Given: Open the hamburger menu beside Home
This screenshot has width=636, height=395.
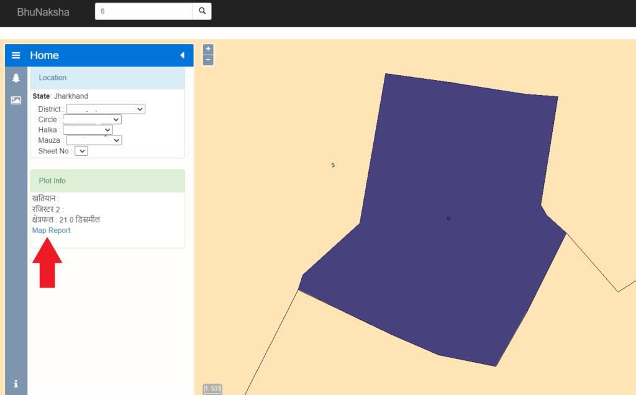Looking at the screenshot, I should (x=16, y=55).
